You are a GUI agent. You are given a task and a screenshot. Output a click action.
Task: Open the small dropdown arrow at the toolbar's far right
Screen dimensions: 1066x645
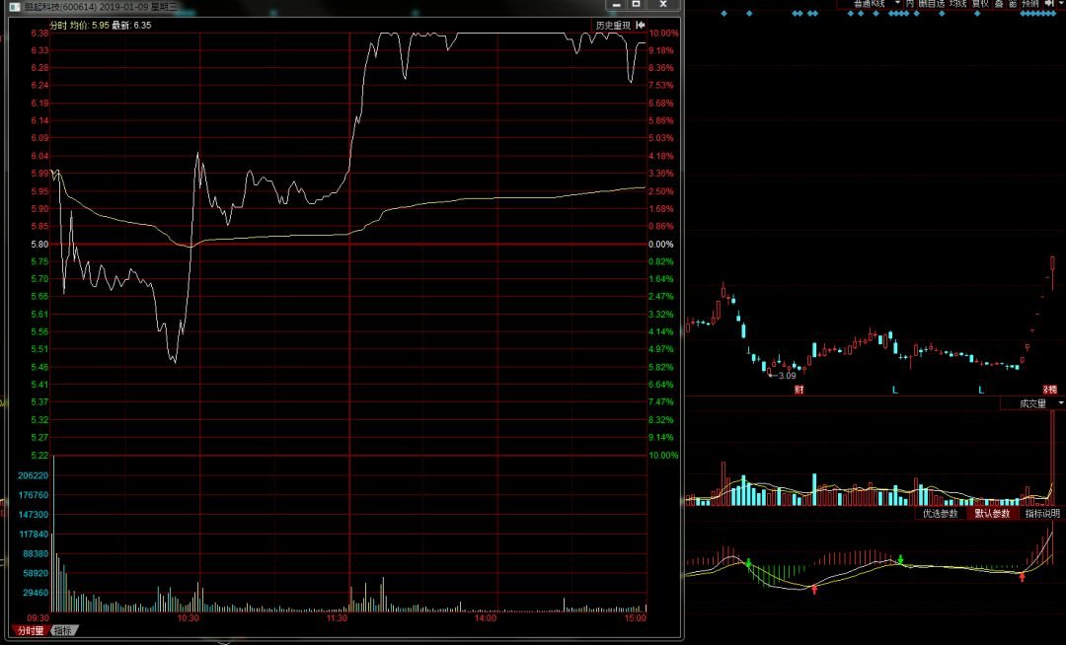click(1061, 4)
